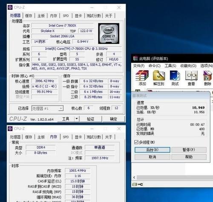Click Pause (暂停) button in benchmark dialog

coord(189,150)
